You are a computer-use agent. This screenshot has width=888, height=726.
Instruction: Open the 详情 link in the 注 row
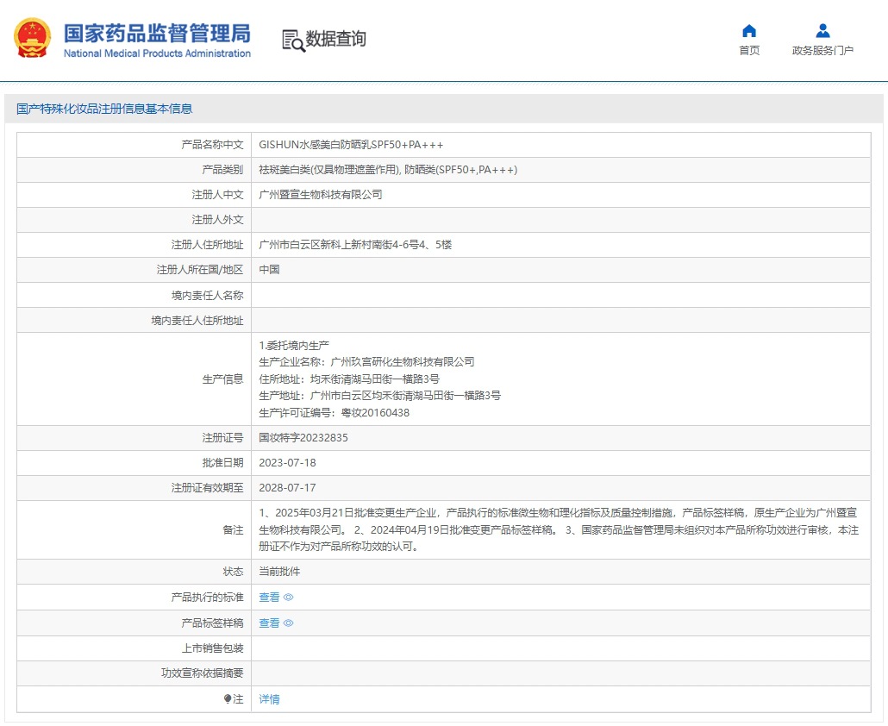tap(269, 699)
